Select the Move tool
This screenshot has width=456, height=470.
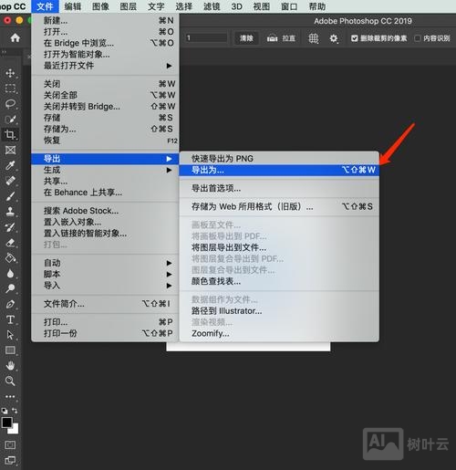click(10, 73)
